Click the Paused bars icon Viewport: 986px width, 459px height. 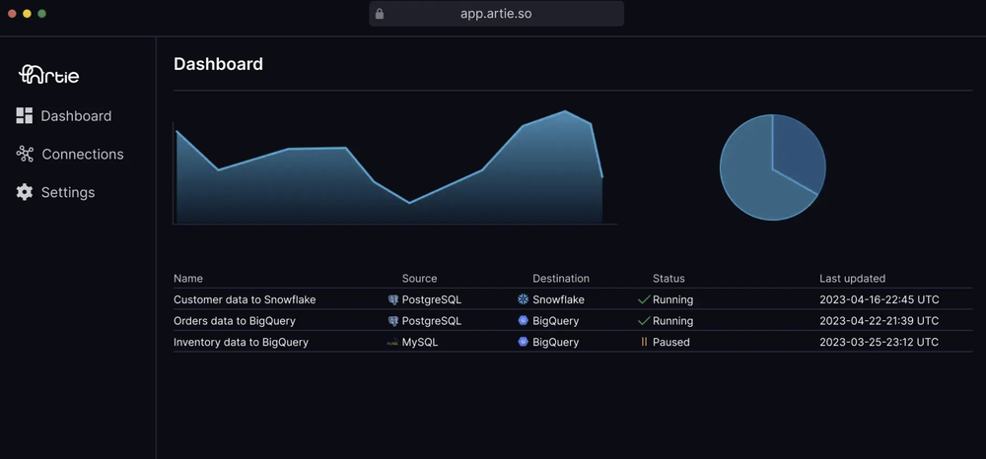coord(644,342)
